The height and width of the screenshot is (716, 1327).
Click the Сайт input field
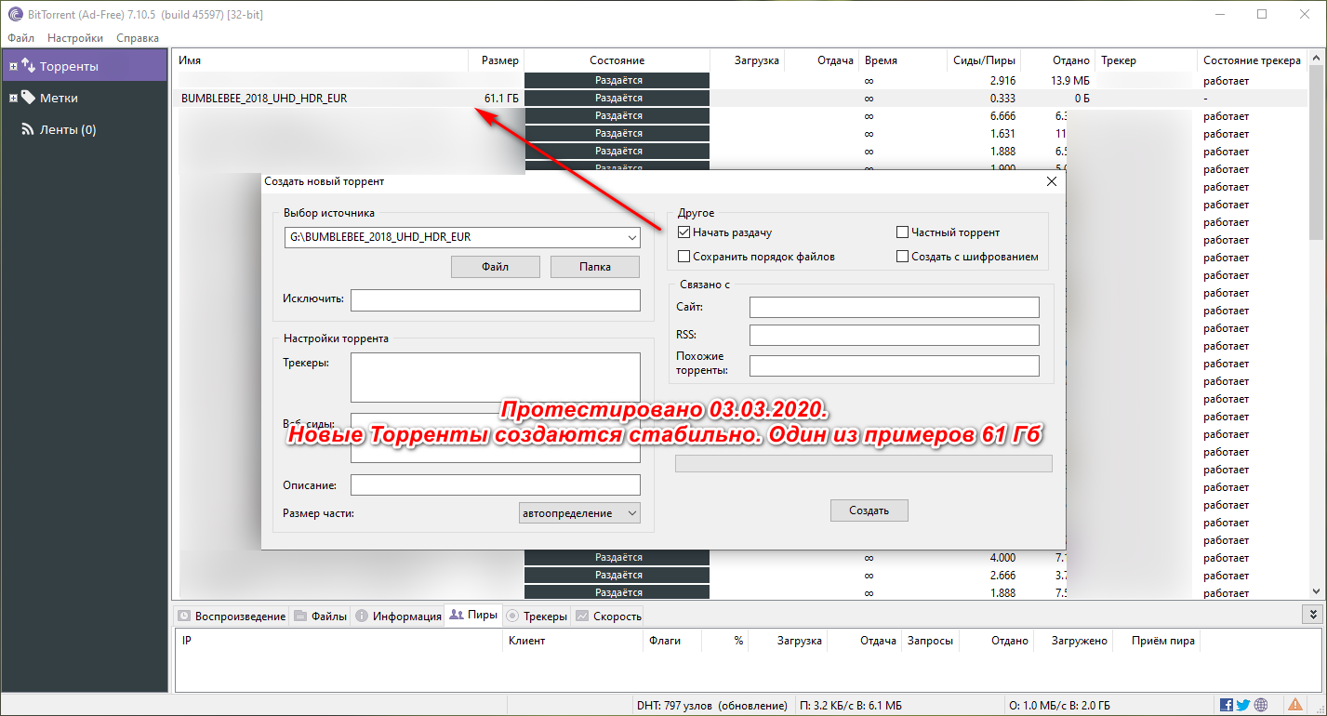coord(895,308)
